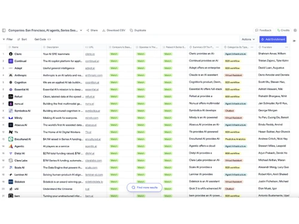299x224 pixels.
Task: Click Encultured AI's Predictive Analytics tag
Action: (235, 139)
